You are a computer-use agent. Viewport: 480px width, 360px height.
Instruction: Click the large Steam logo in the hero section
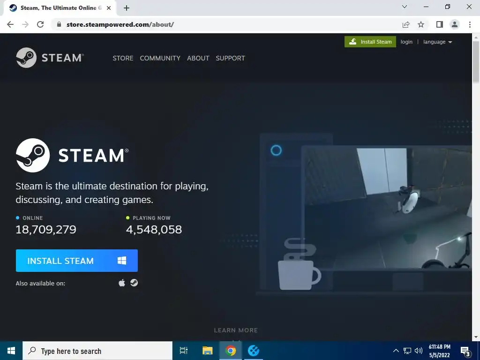pyautogui.click(x=72, y=155)
